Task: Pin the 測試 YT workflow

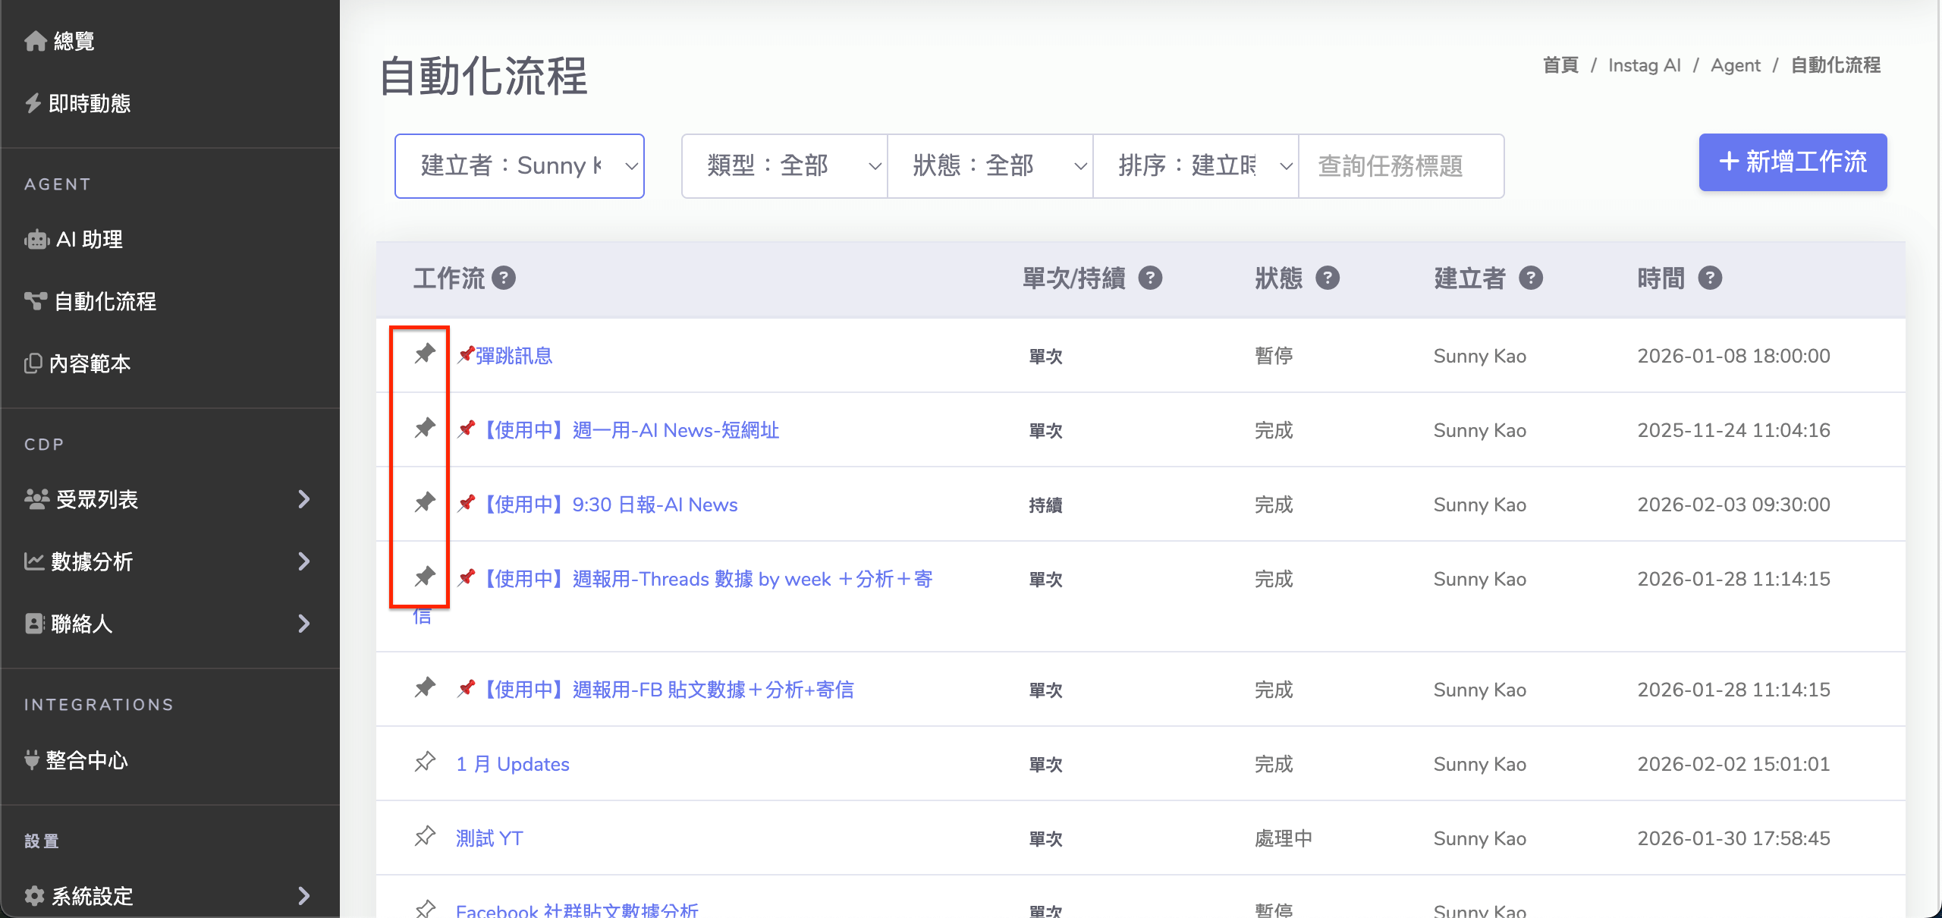Action: click(425, 836)
